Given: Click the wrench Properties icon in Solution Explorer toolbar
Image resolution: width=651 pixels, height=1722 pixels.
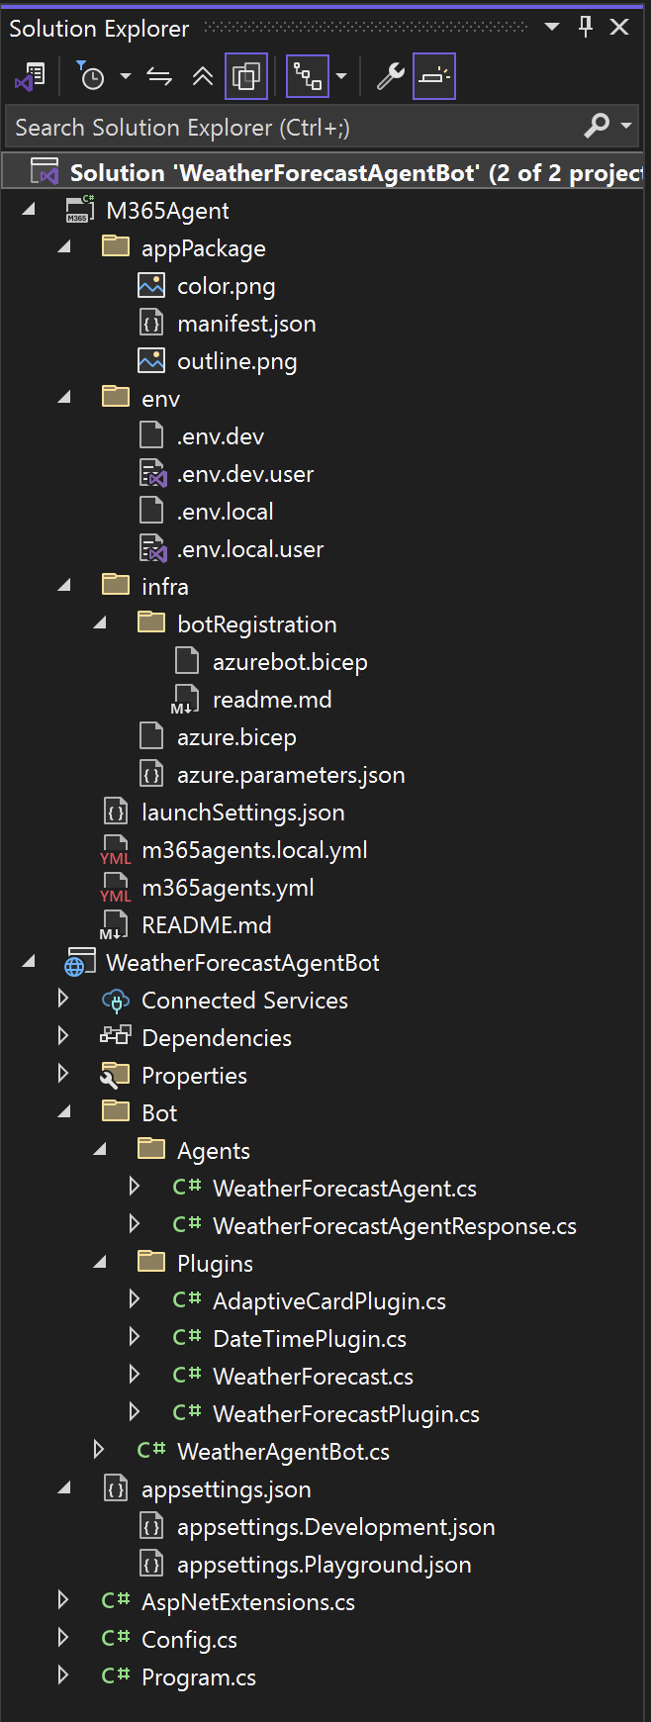Looking at the screenshot, I should 388,76.
